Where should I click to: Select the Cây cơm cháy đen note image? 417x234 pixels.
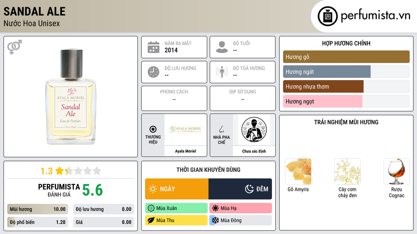[347, 172]
